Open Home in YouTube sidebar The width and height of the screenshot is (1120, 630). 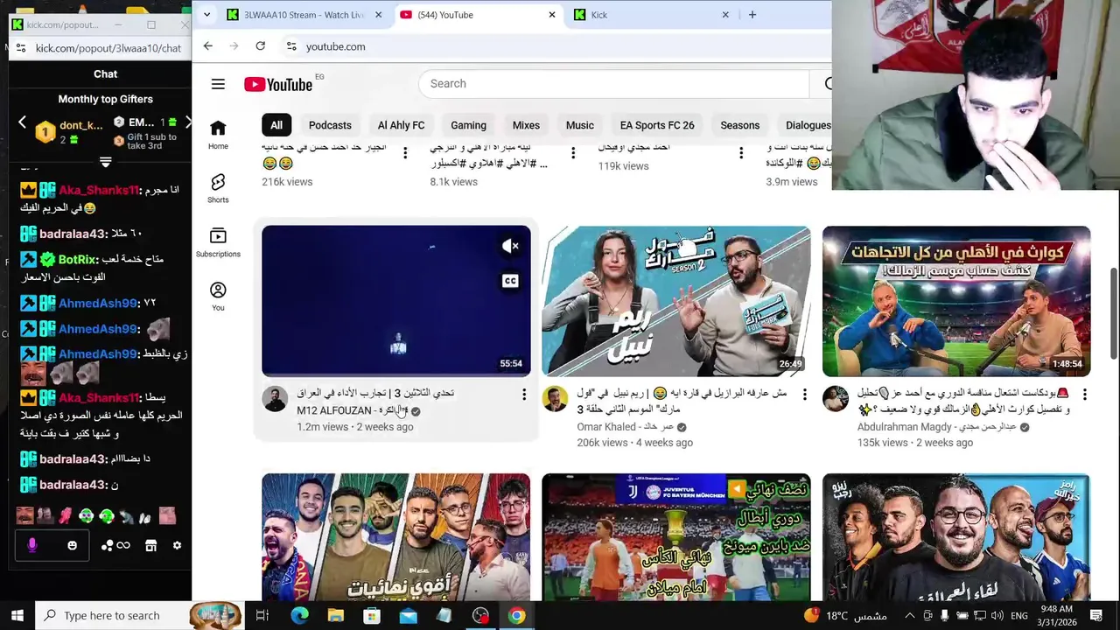click(x=218, y=135)
